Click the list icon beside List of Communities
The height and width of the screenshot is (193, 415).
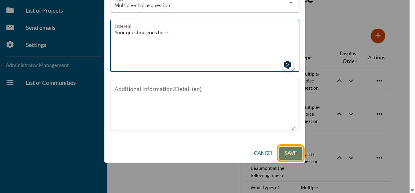(x=10, y=83)
